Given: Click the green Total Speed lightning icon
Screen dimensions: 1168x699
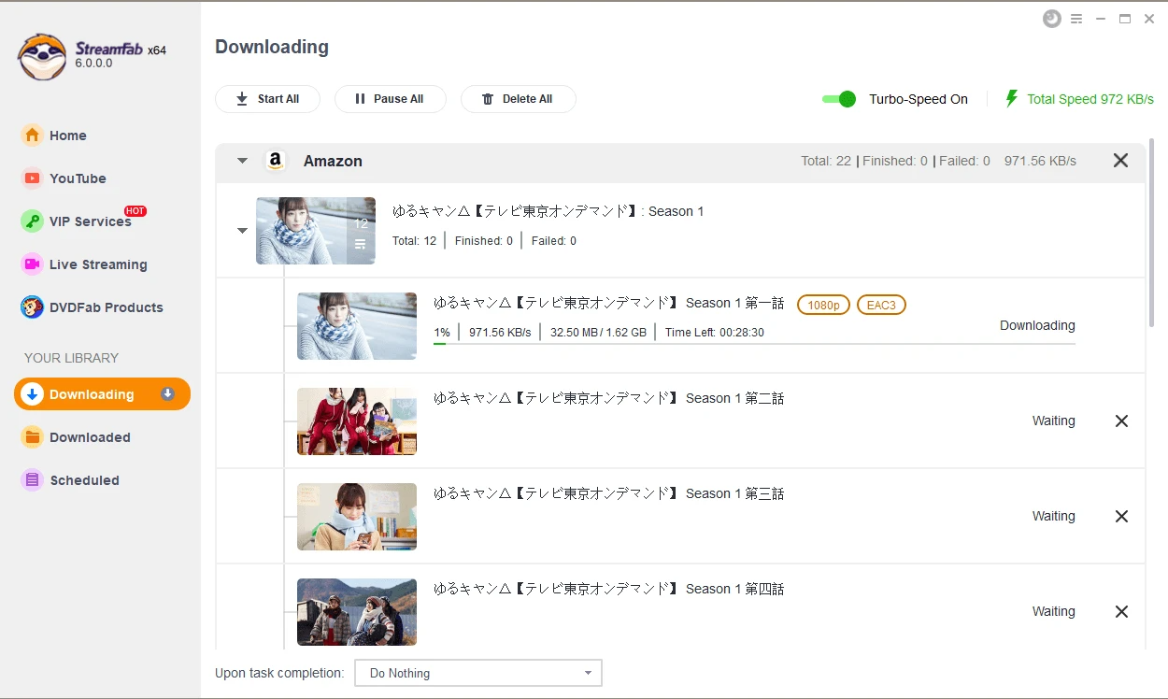Looking at the screenshot, I should coord(1011,99).
